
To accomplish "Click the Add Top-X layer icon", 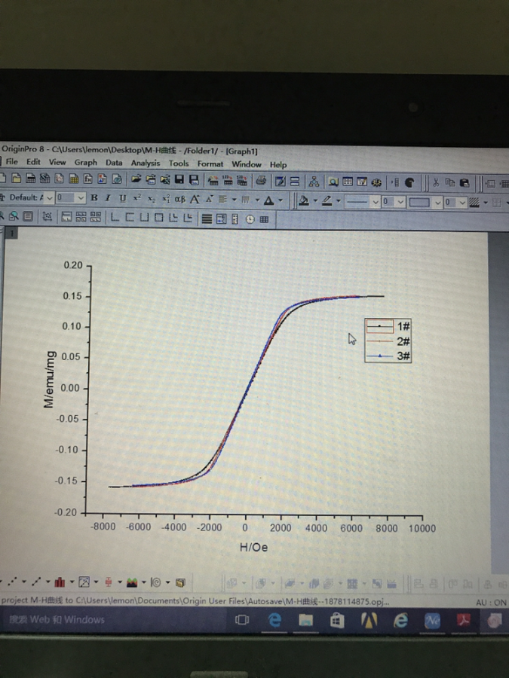I will pos(130,218).
